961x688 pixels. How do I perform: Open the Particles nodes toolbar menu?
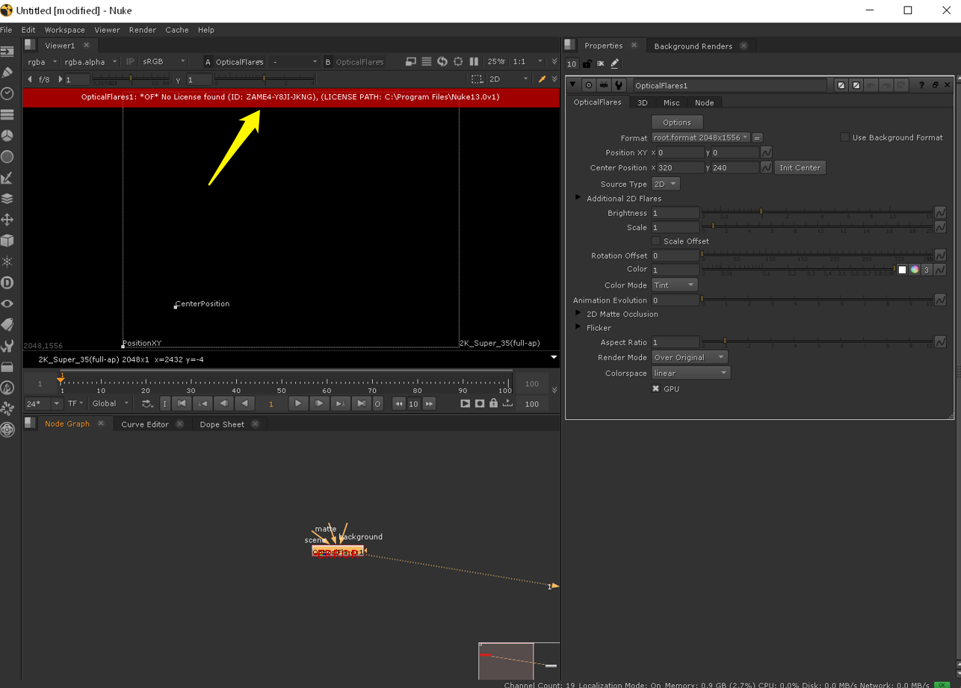(x=7, y=261)
